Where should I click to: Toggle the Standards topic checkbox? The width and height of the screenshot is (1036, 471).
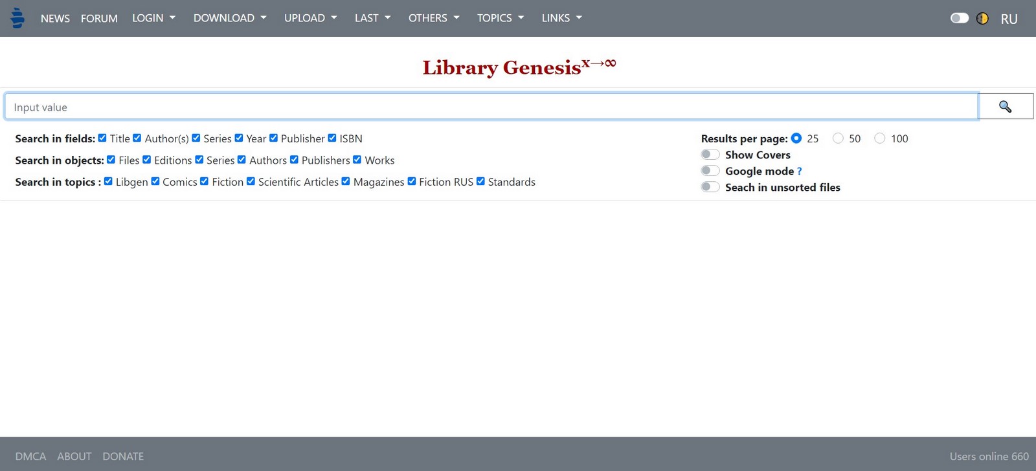click(480, 182)
